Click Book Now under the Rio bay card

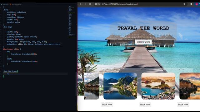(x=145, y=105)
